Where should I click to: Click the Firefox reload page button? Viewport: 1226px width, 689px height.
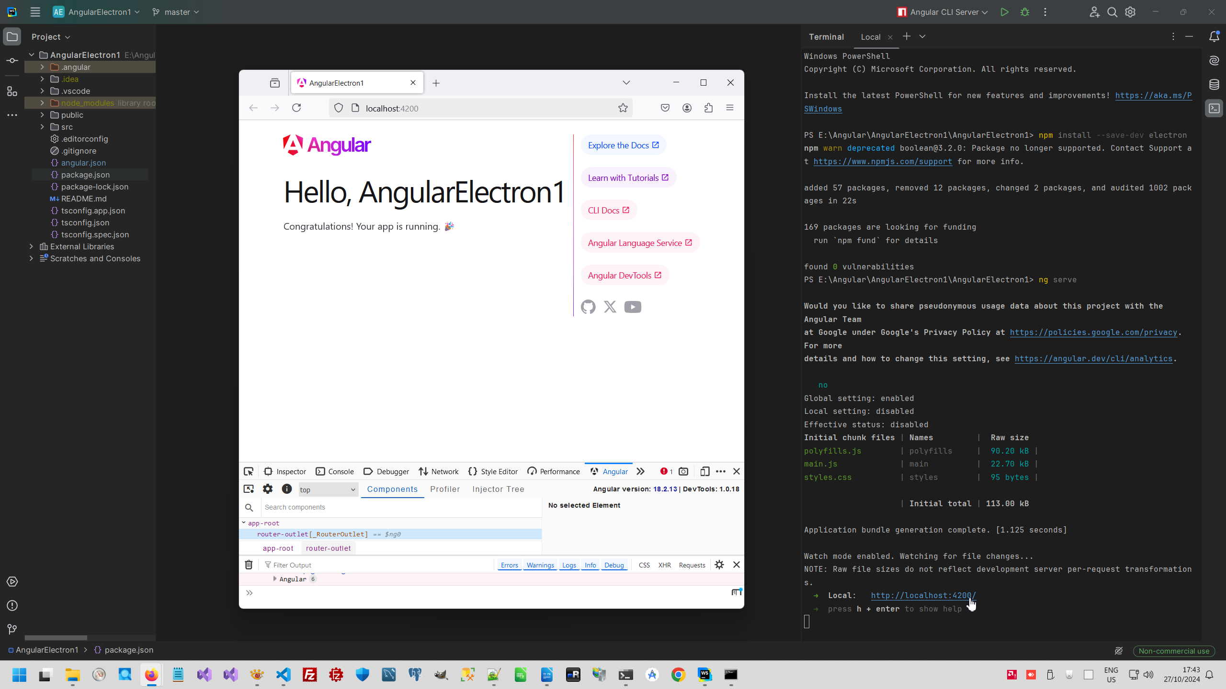(296, 108)
